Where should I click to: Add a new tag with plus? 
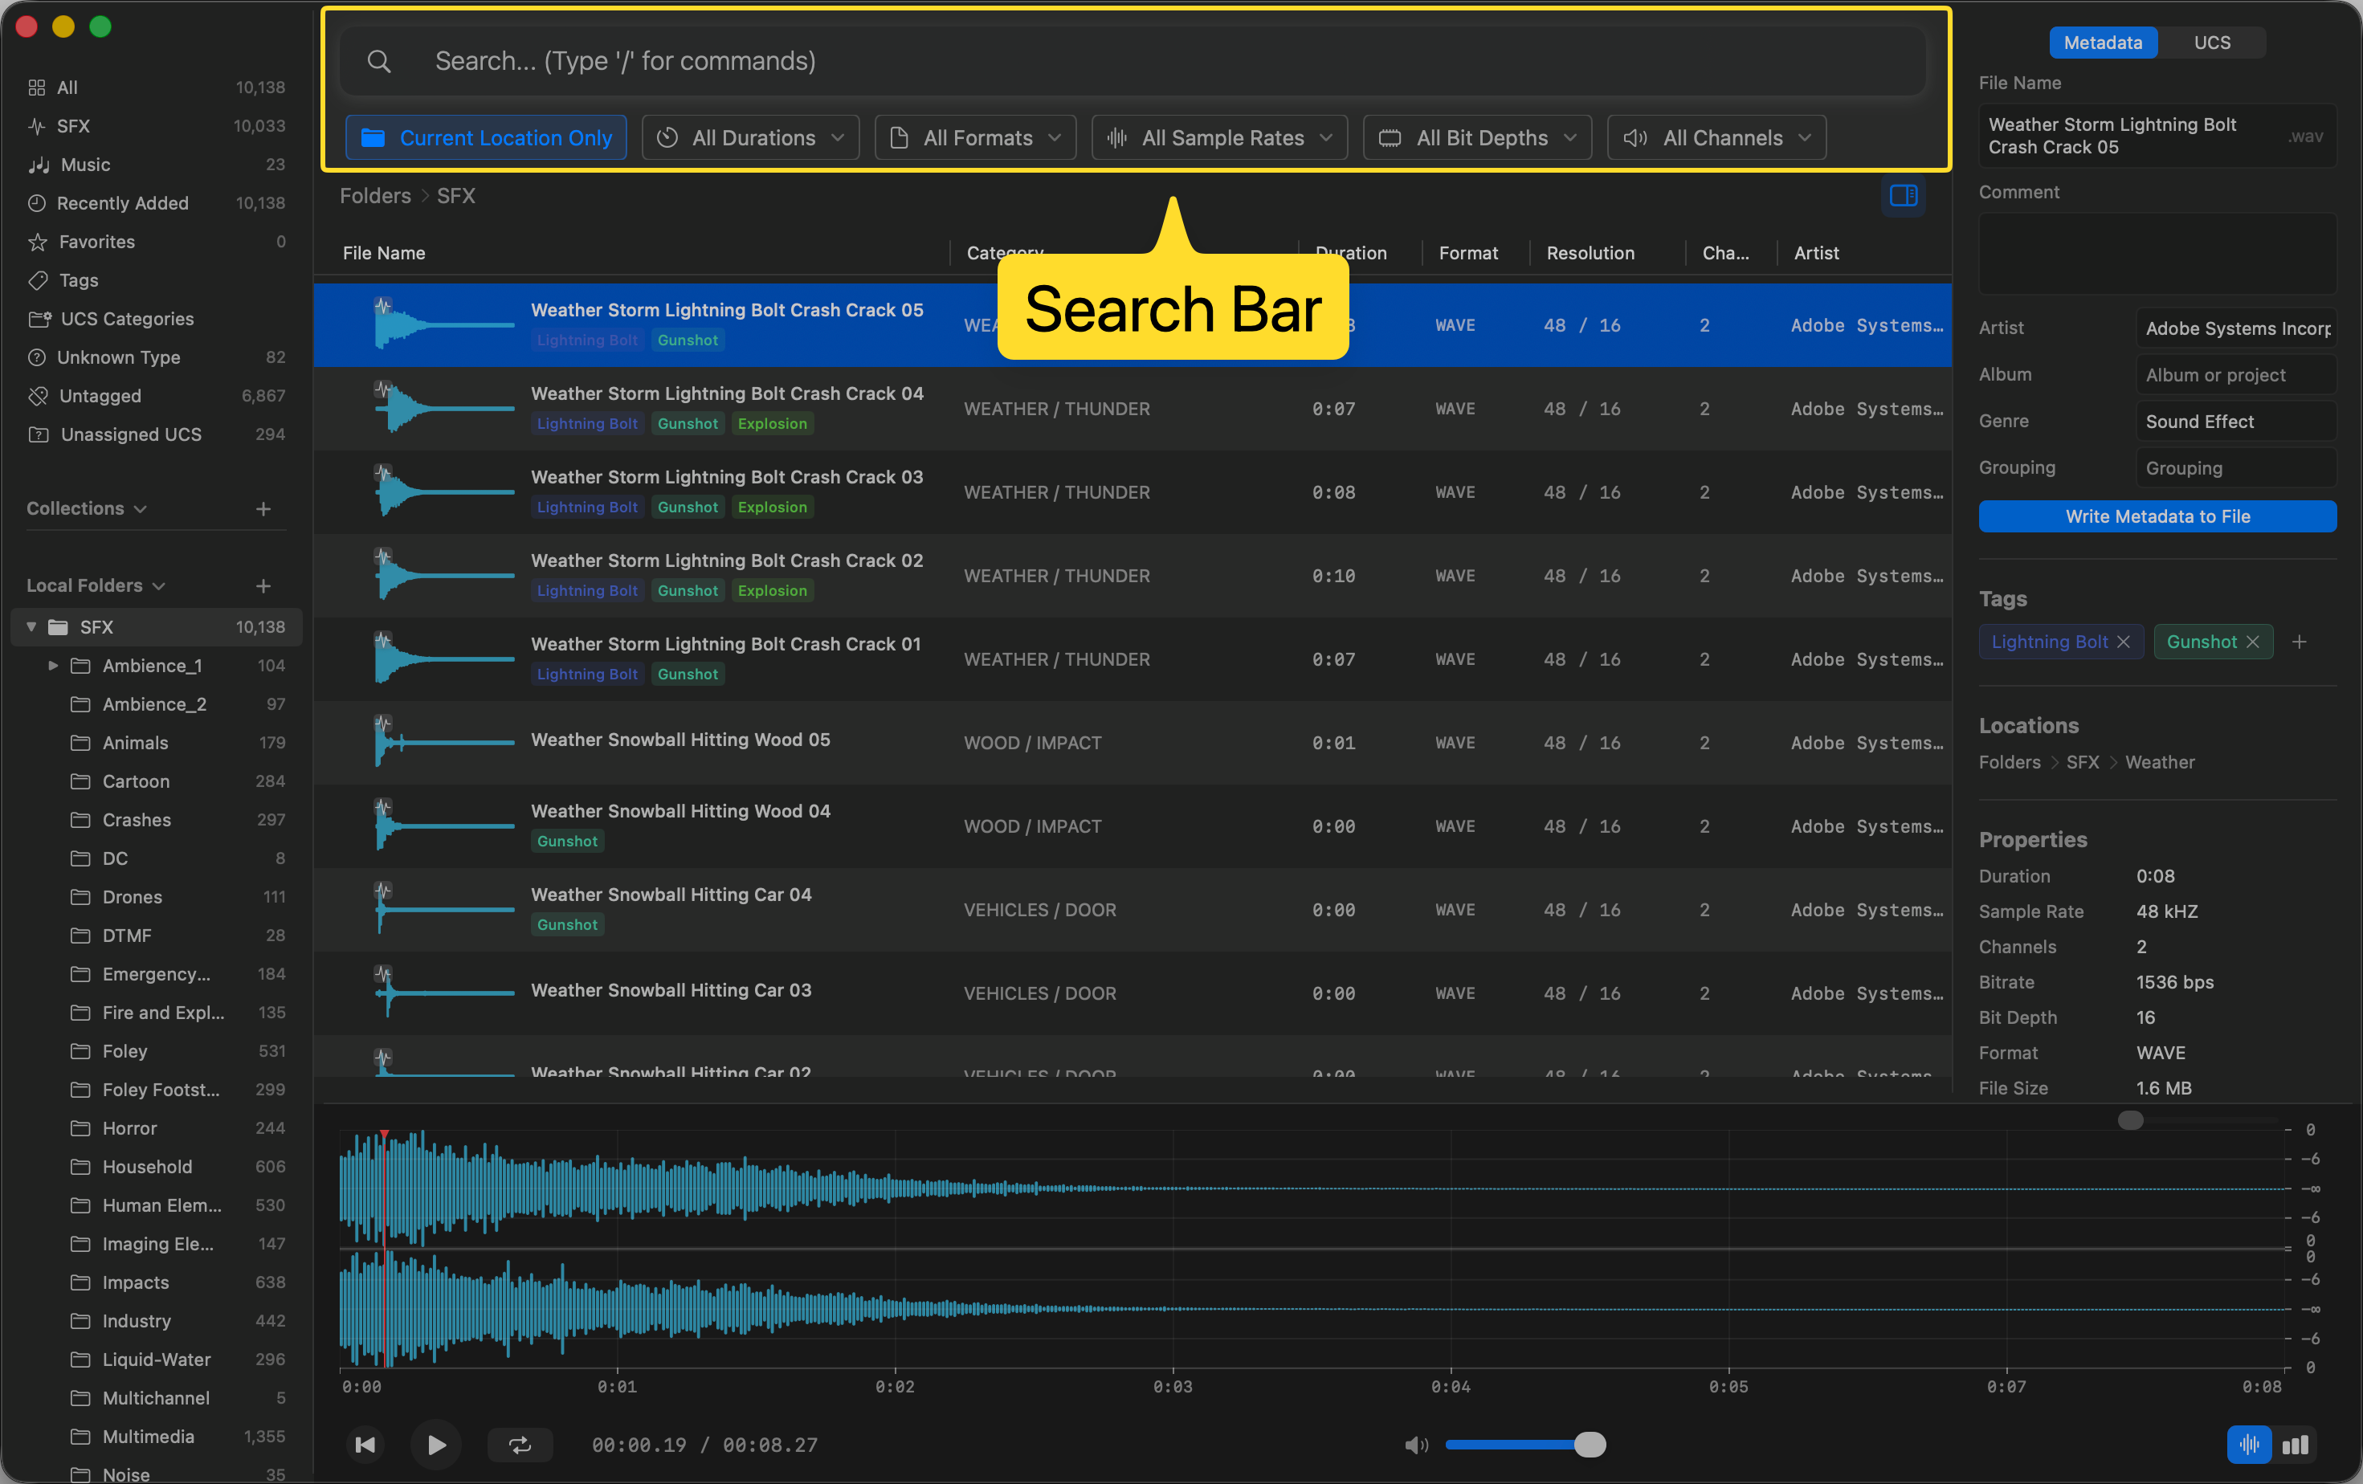tap(2300, 642)
